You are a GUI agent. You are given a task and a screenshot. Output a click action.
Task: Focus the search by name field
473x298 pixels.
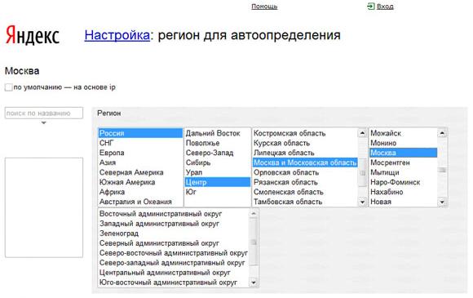pos(44,113)
